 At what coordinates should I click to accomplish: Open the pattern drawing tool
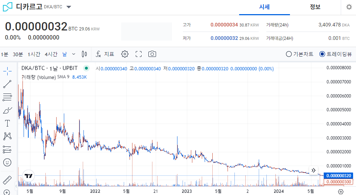[7, 136]
